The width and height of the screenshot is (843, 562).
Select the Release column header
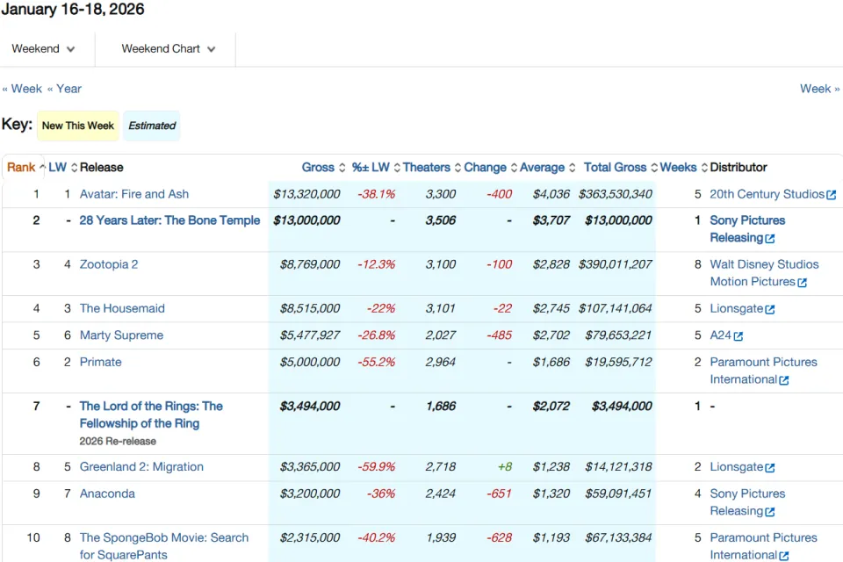tap(102, 167)
